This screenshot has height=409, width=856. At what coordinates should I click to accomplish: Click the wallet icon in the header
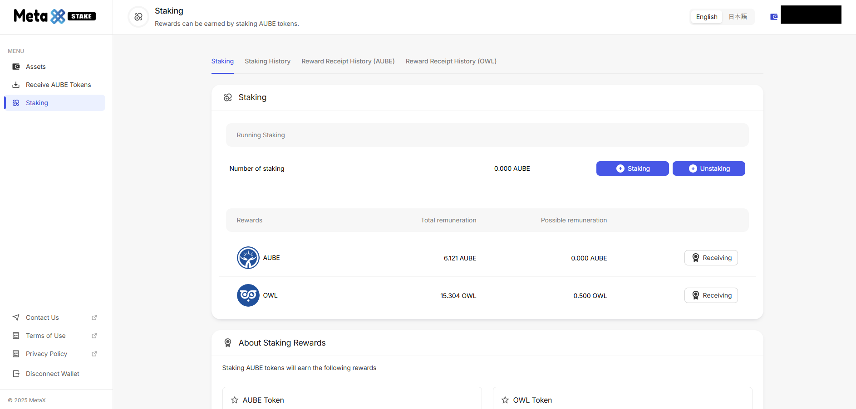(774, 17)
